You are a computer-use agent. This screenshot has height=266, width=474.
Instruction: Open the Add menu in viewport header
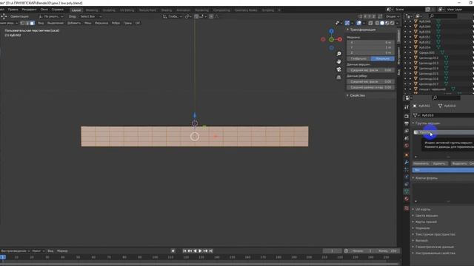(74, 23)
